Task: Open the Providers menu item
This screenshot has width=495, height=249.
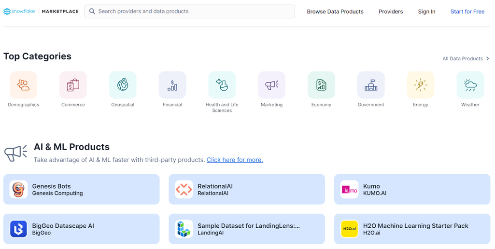Action: [x=391, y=12]
